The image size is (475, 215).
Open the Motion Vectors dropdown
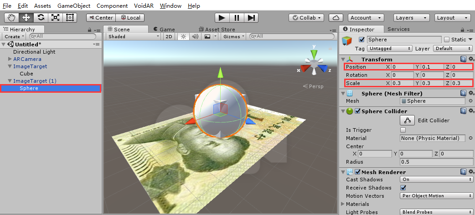pyautogui.click(x=436, y=195)
